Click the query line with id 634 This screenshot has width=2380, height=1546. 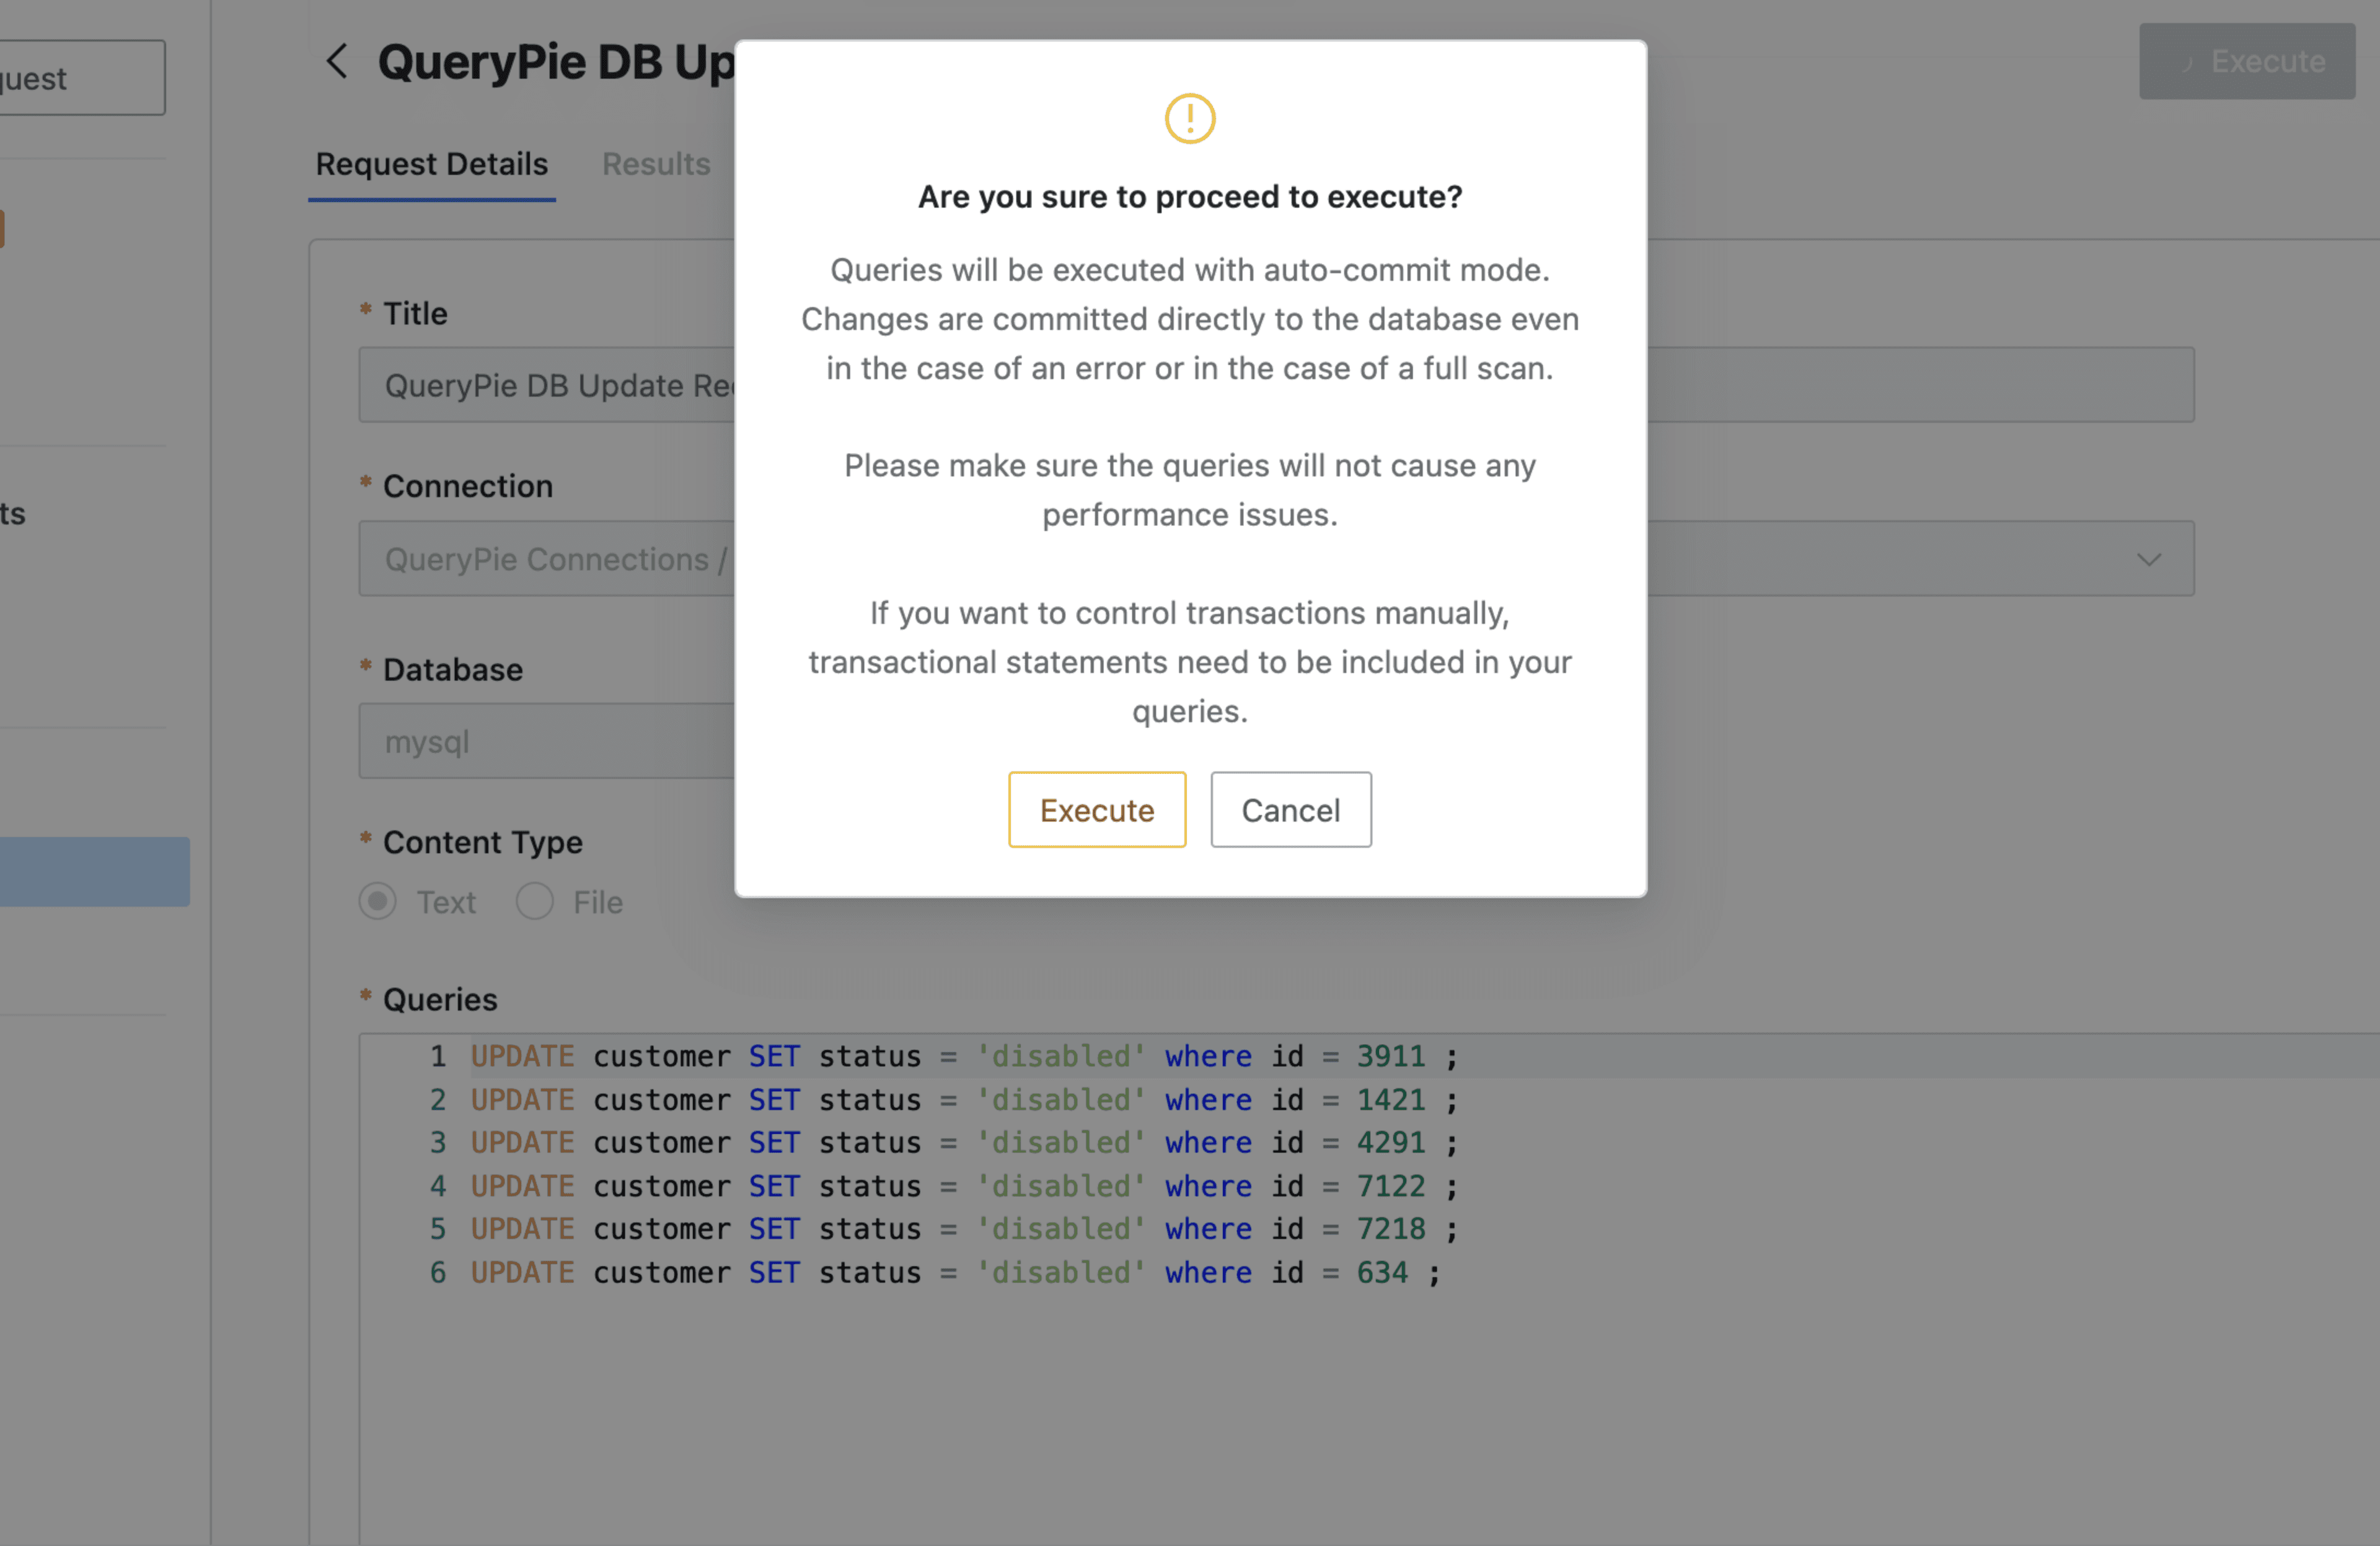point(950,1272)
